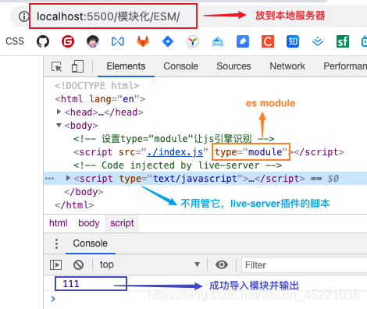The height and width of the screenshot is (309, 367).
Task: Open the CSS bookmark folder
Action: click(x=15, y=41)
